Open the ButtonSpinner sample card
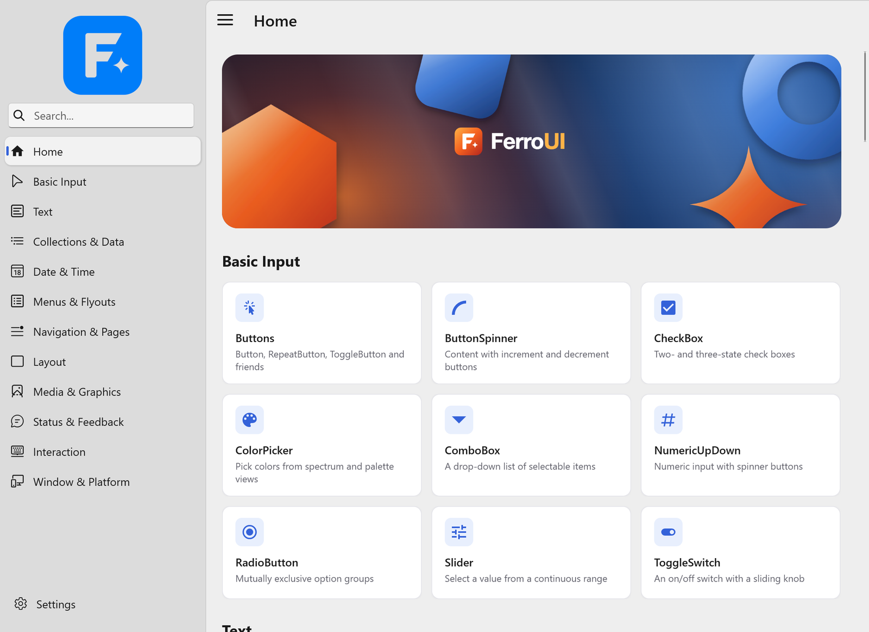This screenshot has height=632, width=869. coord(531,333)
